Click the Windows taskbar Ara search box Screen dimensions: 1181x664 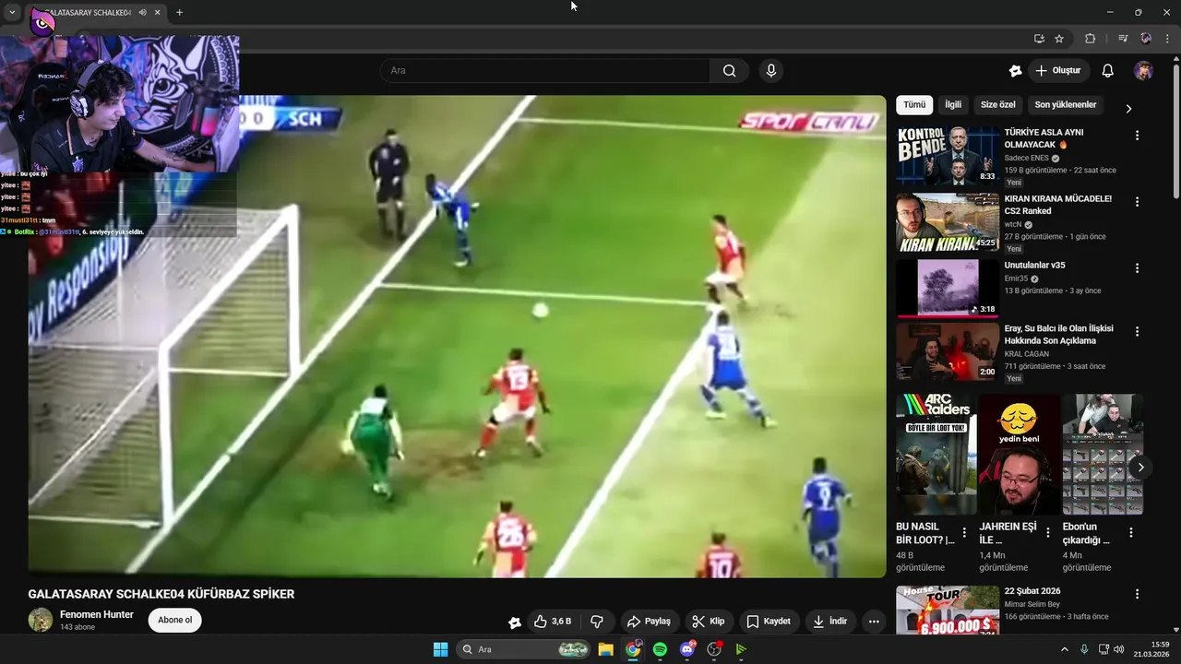(x=524, y=649)
